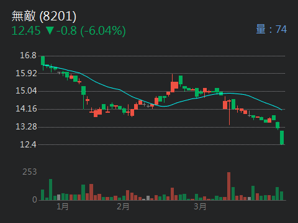Image resolution: width=298 pixels, height=223 pixels.
Task: Click the first green candlestick near 16.8
Action: point(43,61)
